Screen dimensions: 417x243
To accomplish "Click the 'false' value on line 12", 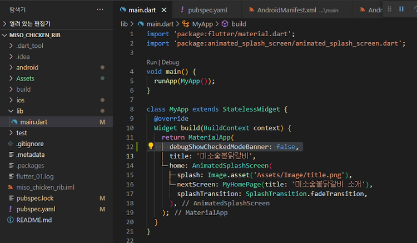I will click(286, 147).
